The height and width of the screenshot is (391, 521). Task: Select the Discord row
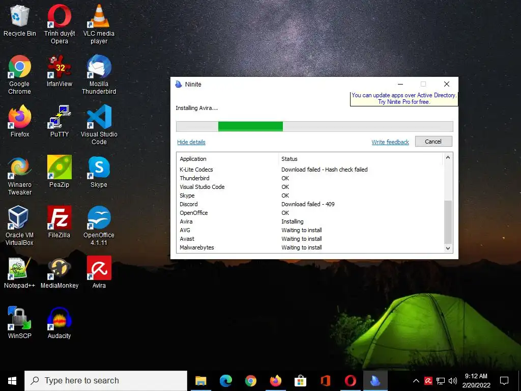tap(310, 204)
